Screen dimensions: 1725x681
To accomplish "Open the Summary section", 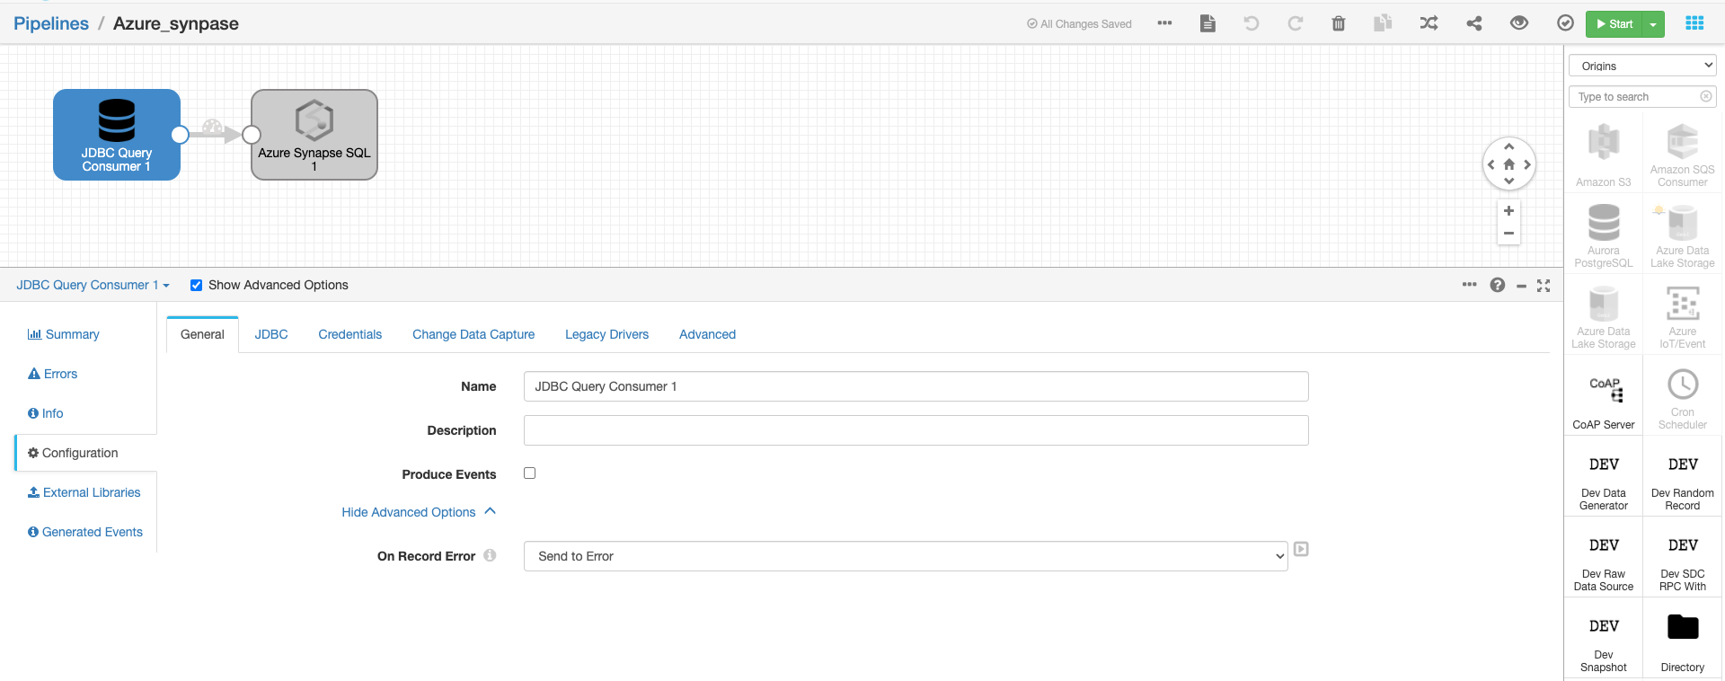I will click(x=64, y=334).
